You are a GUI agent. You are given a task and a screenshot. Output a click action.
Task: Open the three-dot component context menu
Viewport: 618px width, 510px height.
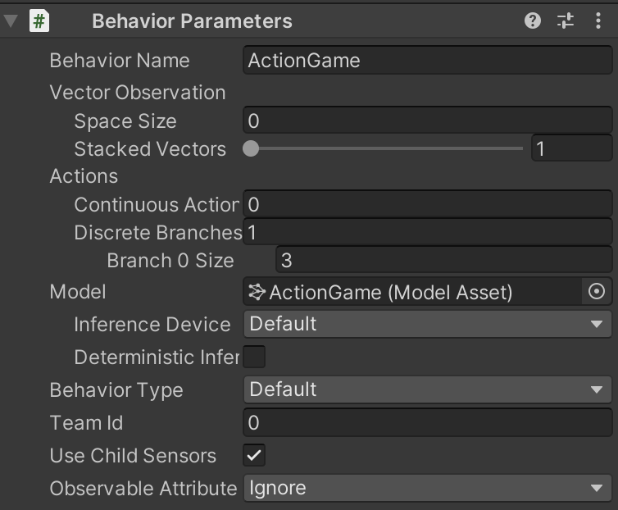pos(598,20)
